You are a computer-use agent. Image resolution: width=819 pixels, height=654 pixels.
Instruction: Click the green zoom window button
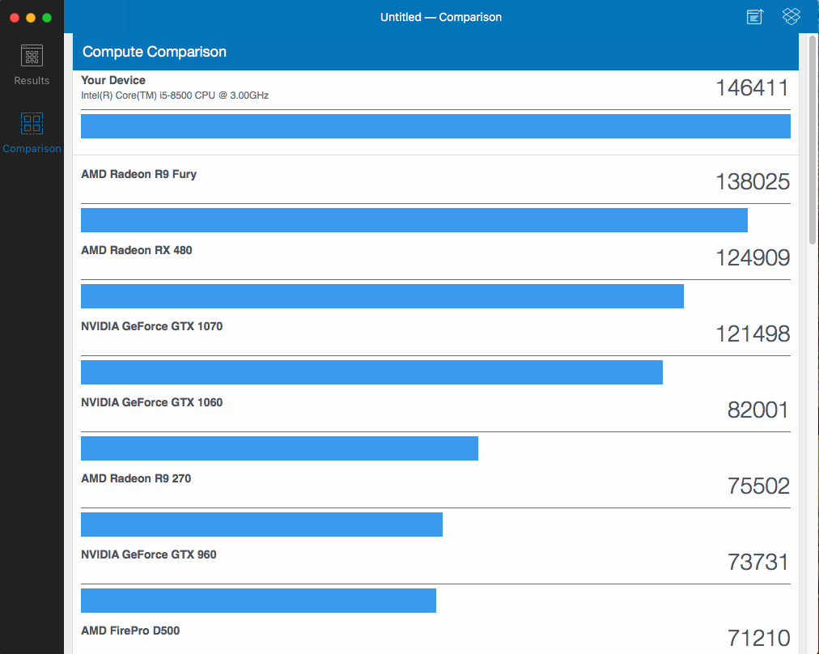(47, 18)
